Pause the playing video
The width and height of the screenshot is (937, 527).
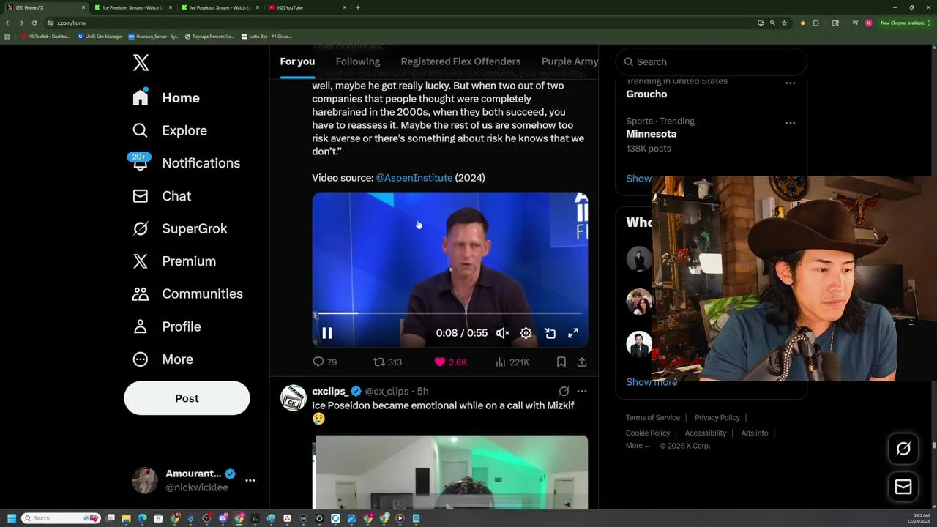pyautogui.click(x=327, y=333)
